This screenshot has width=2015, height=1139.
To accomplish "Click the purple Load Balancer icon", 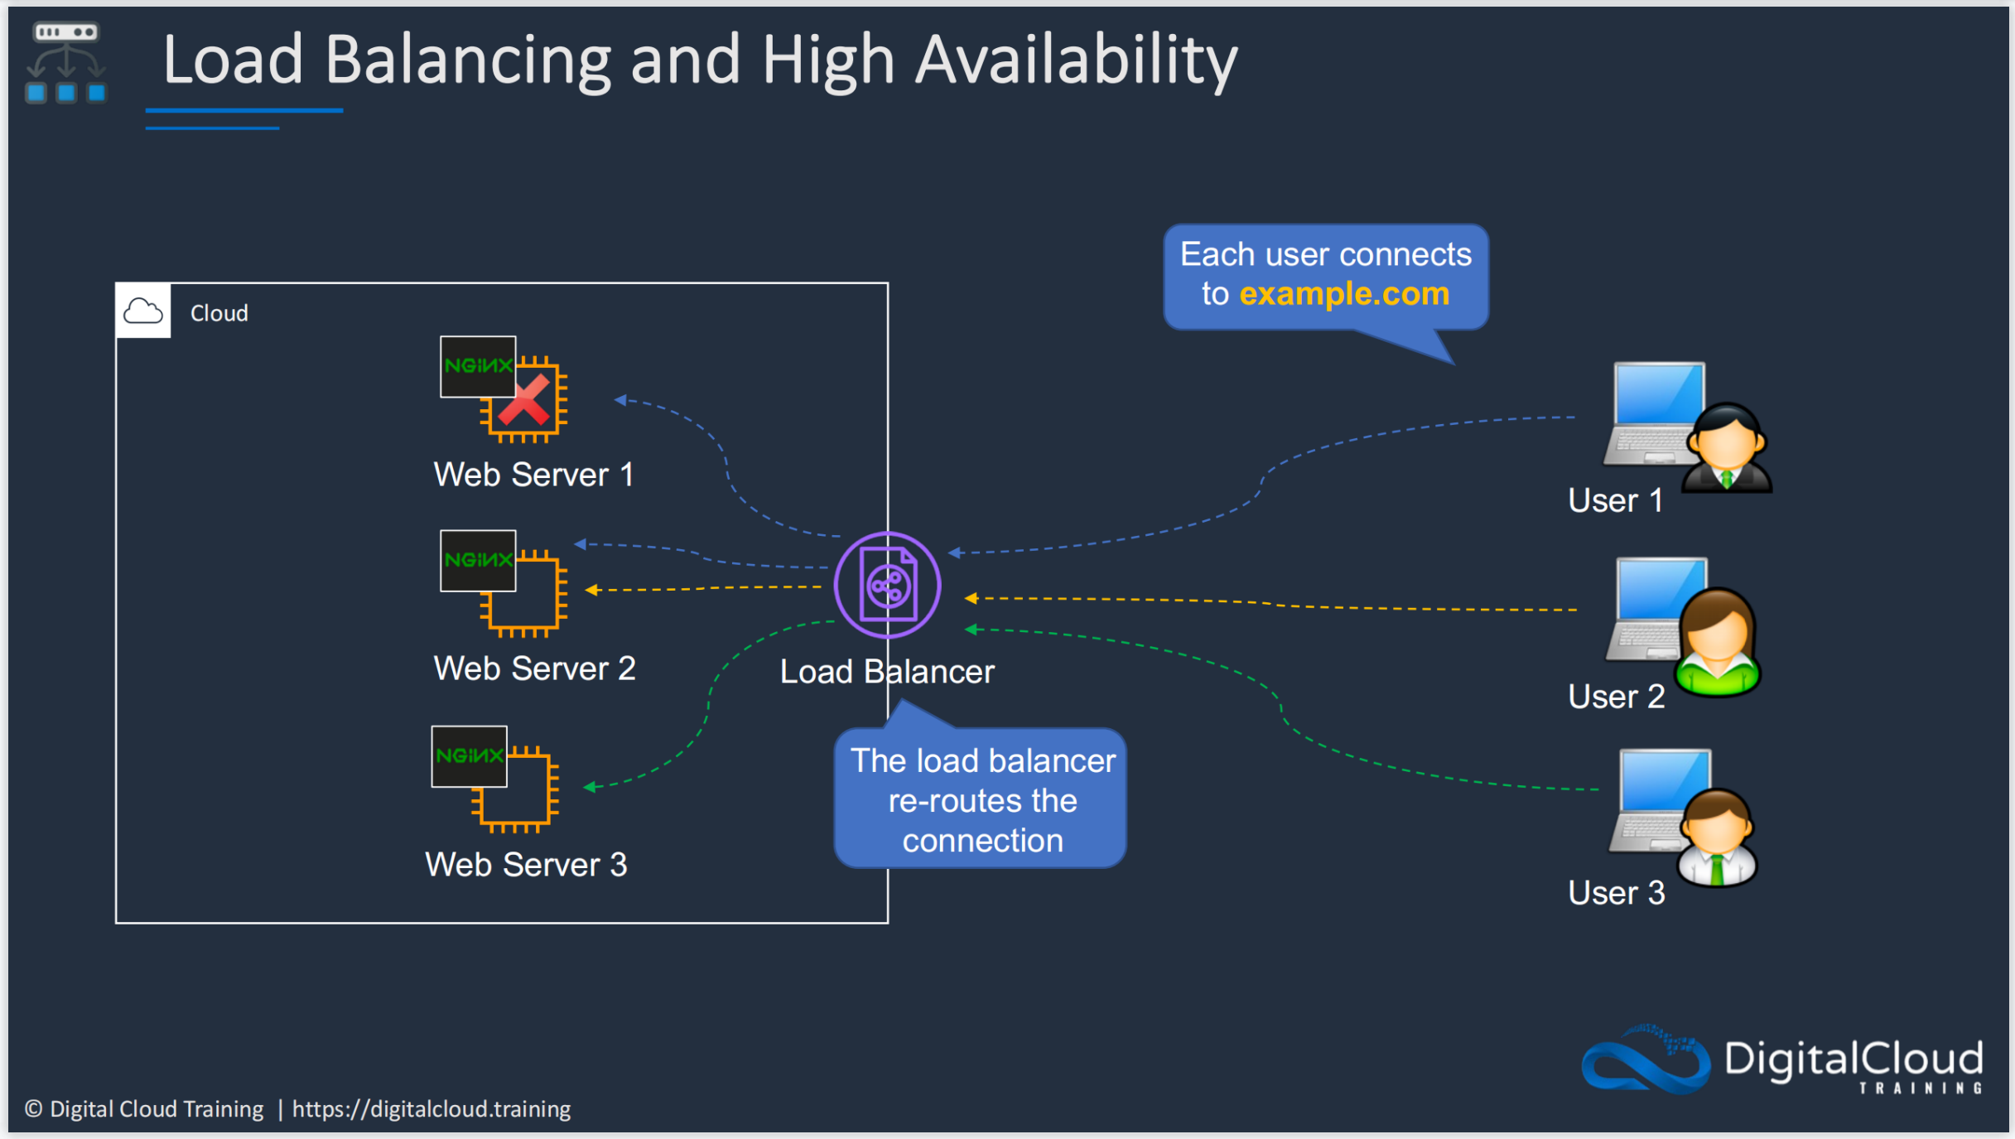I will [x=887, y=585].
